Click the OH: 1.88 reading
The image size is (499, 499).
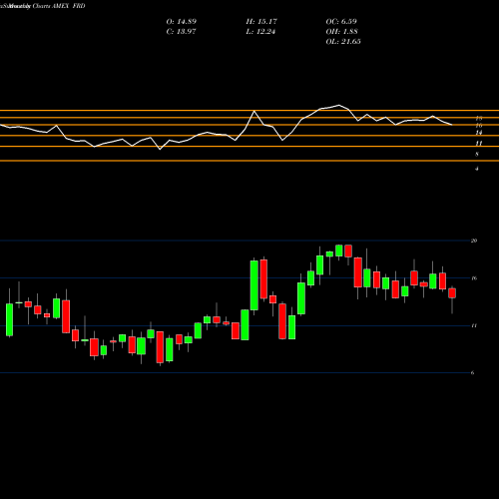point(341,32)
